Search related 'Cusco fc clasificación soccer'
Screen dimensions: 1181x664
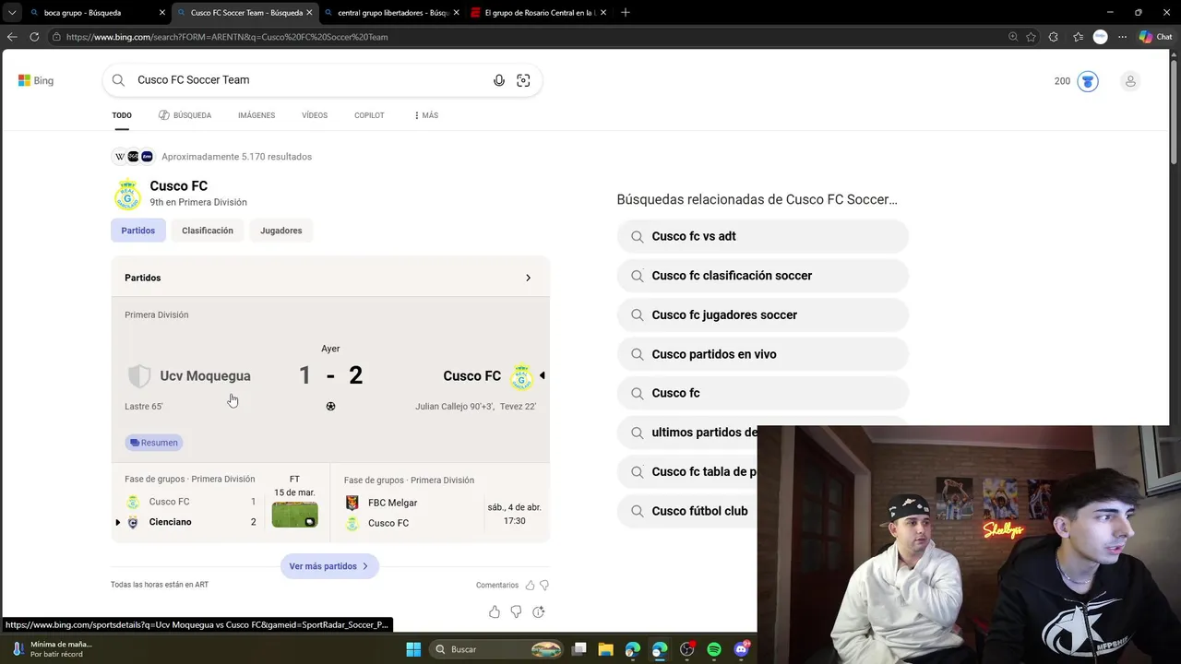pyautogui.click(x=763, y=276)
